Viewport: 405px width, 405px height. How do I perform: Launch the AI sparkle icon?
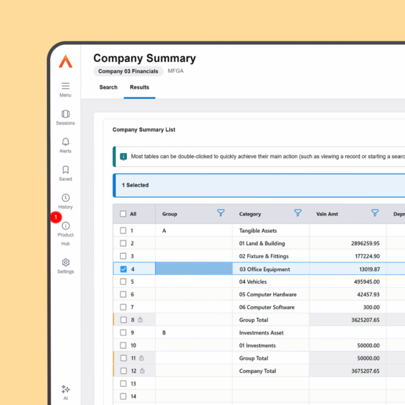(x=65, y=389)
